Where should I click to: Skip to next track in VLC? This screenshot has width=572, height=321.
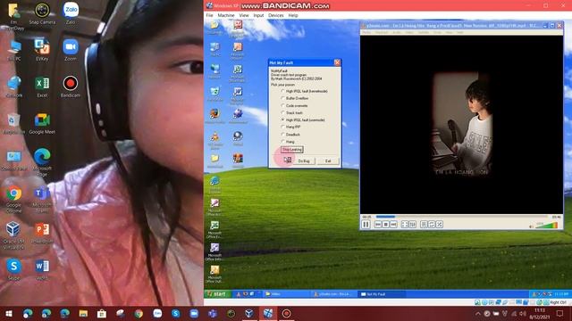pyautogui.click(x=393, y=225)
